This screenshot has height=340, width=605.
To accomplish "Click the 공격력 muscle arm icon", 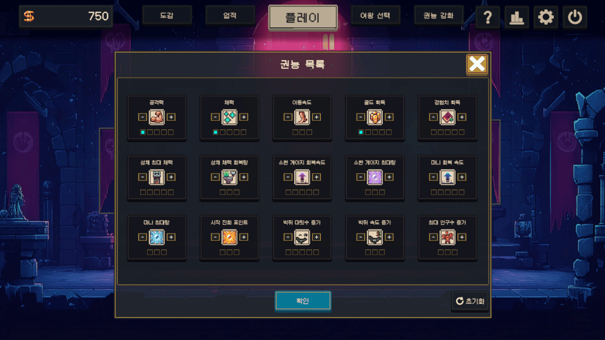I will point(157,117).
